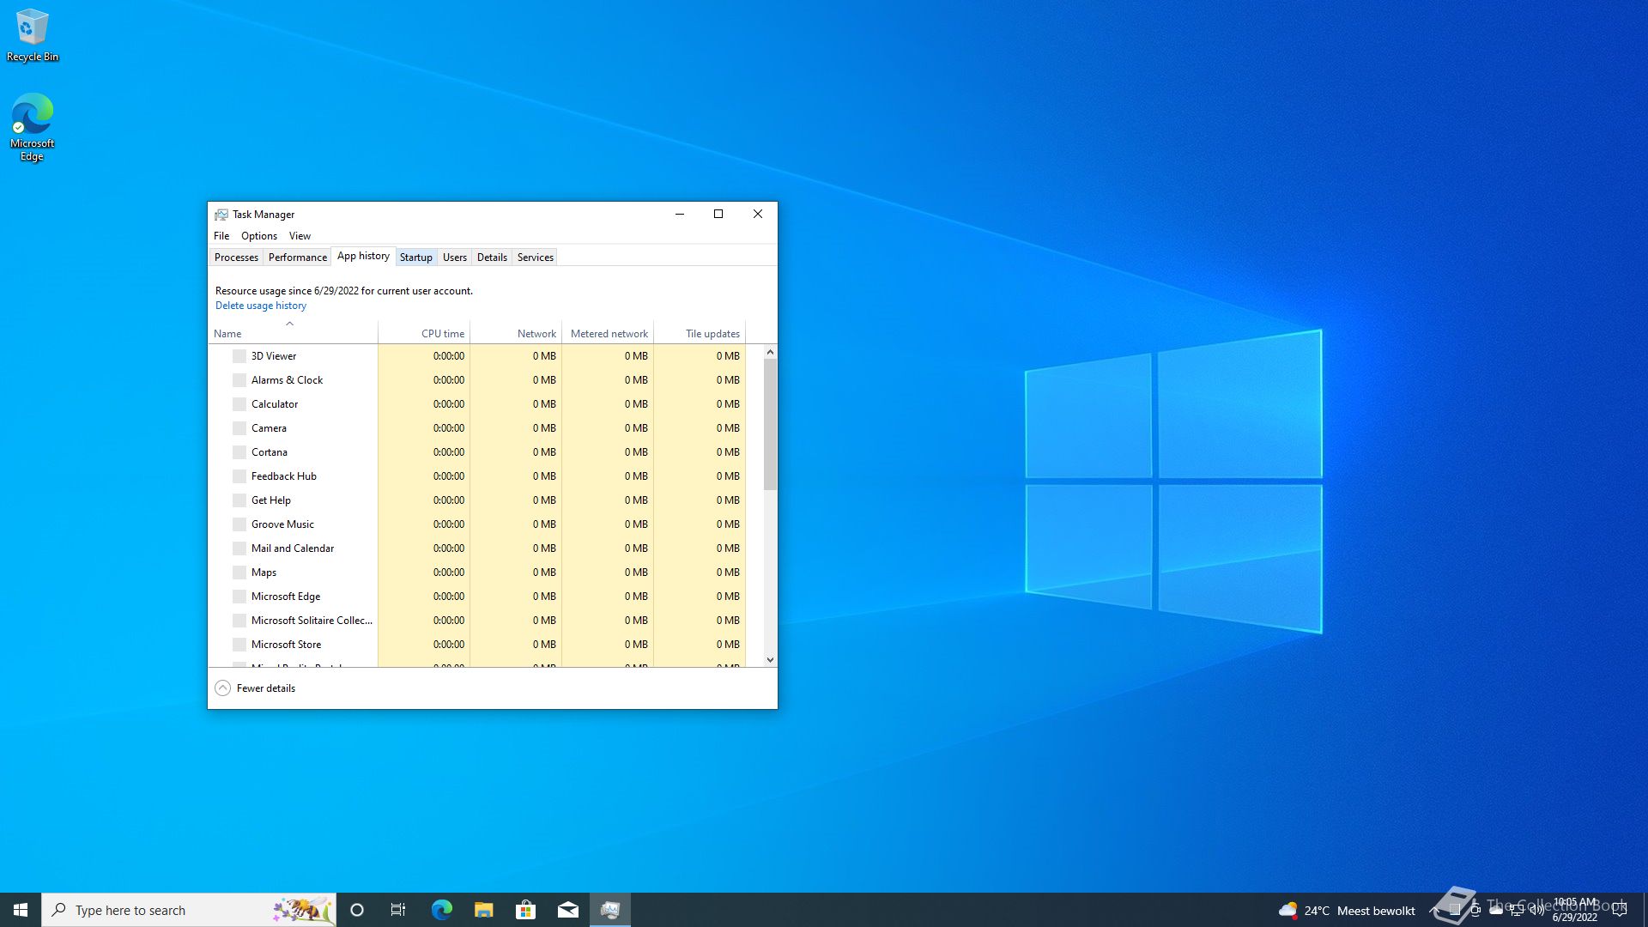Open the Recycle Bin desktop icon
1648x927 pixels.
33,35
